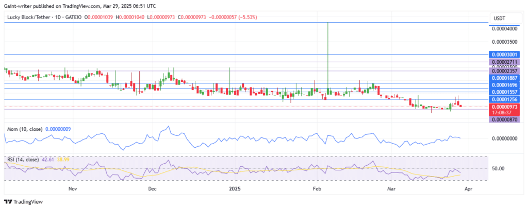Select the 0.00000870 price label

coord(504,119)
